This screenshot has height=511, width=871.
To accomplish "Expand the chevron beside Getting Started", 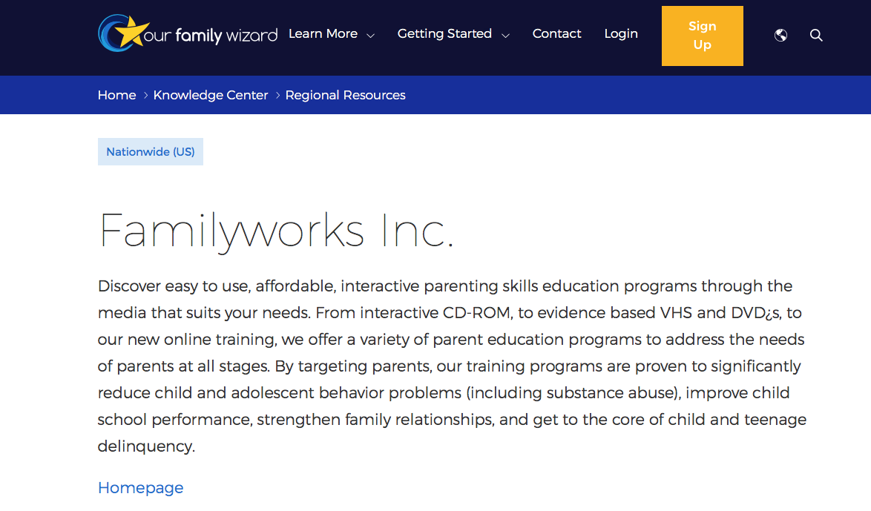I will tap(505, 36).
